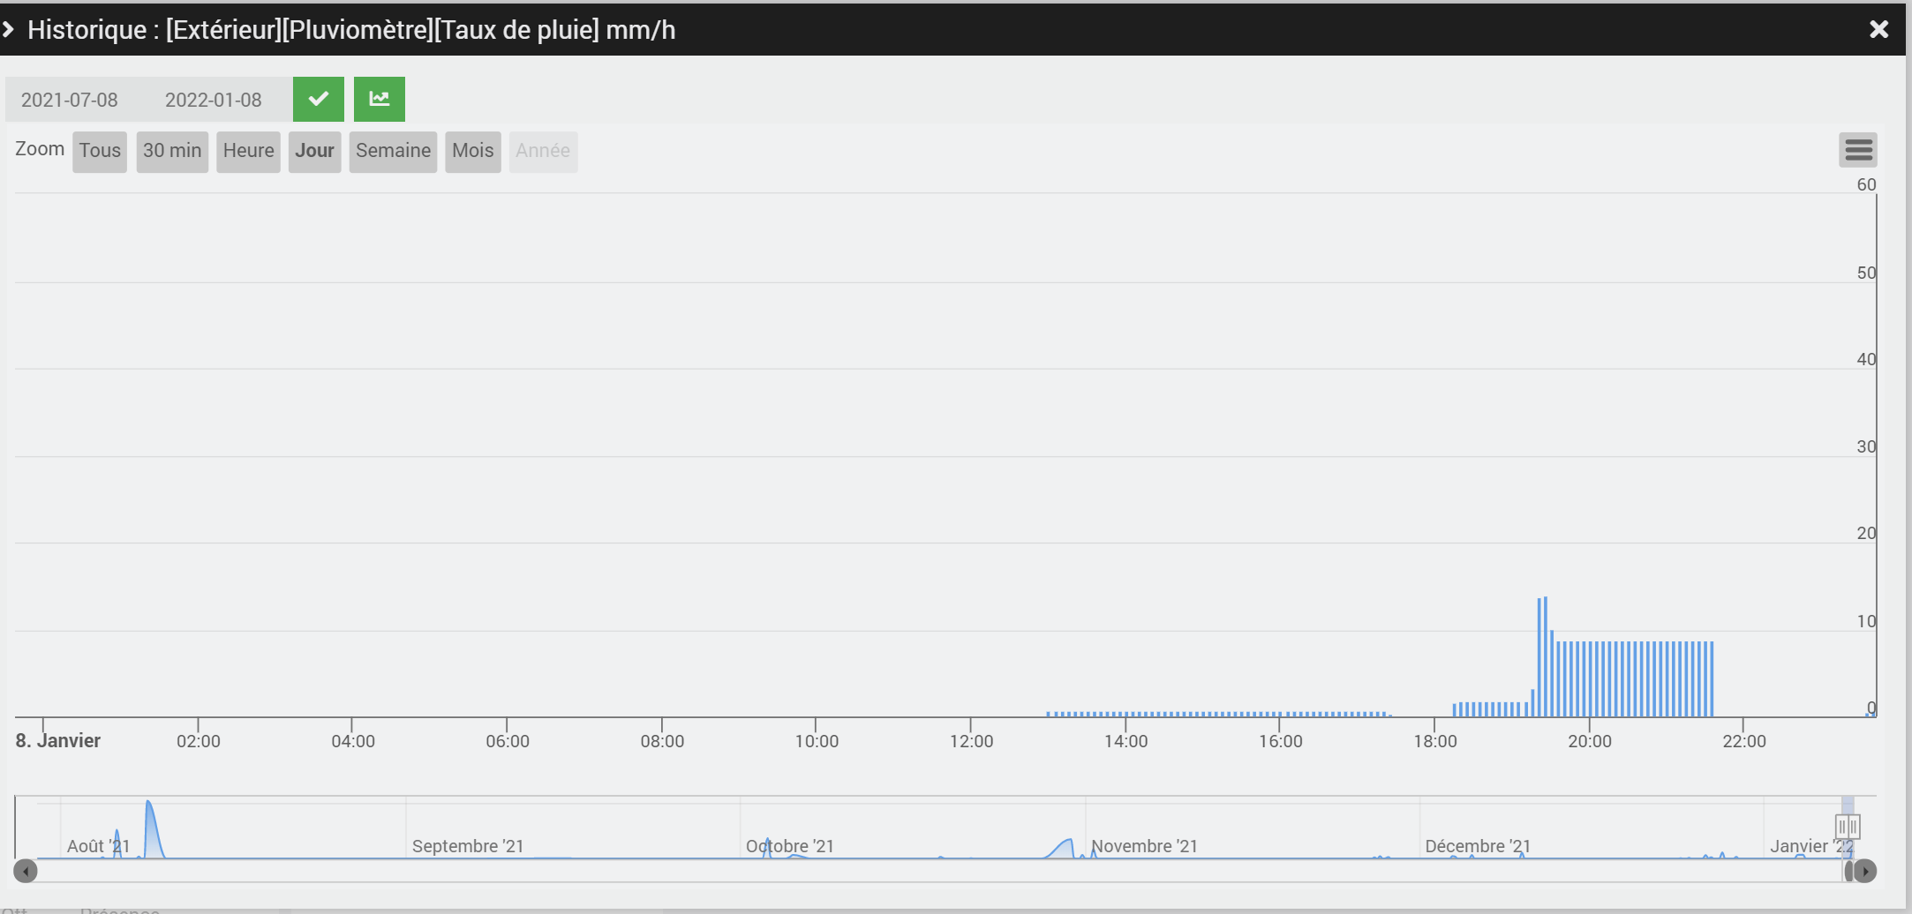Click the green chart comparison icon
Viewport: 1912px width, 914px height.
click(x=379, y=99)
